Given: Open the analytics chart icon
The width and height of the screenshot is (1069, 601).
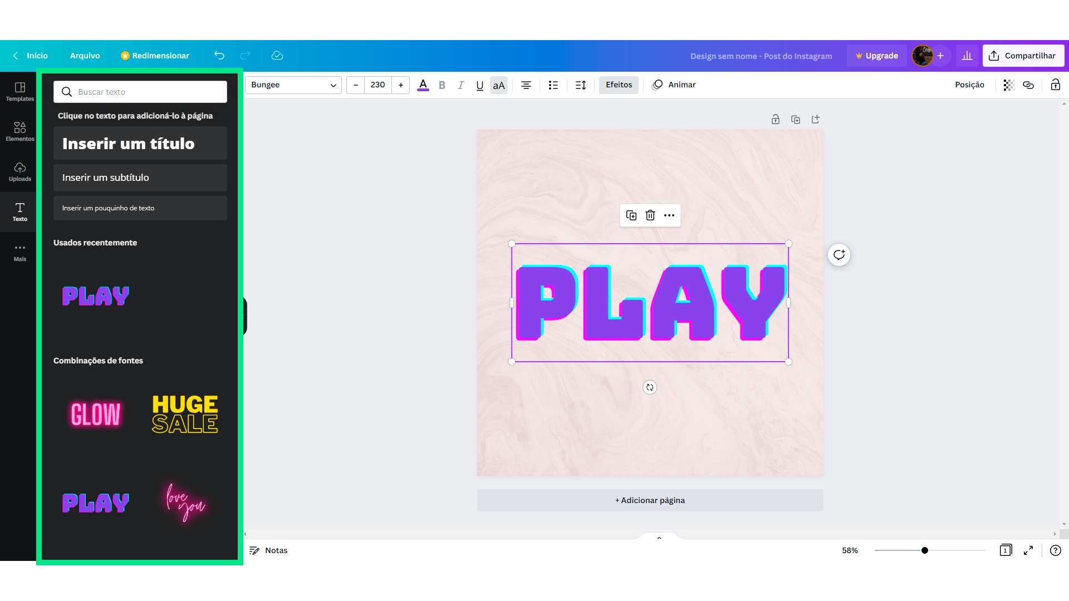Looking at the screenshot, I should tap(967, 56).
